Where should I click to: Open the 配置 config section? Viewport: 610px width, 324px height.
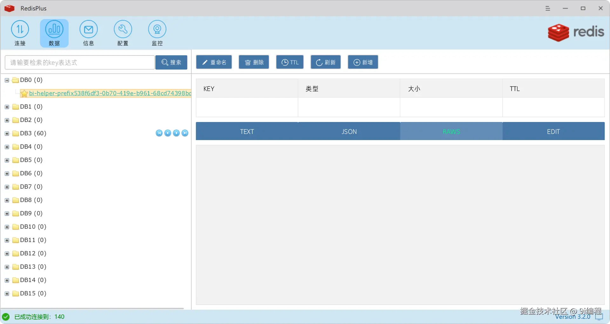(123, 33)
